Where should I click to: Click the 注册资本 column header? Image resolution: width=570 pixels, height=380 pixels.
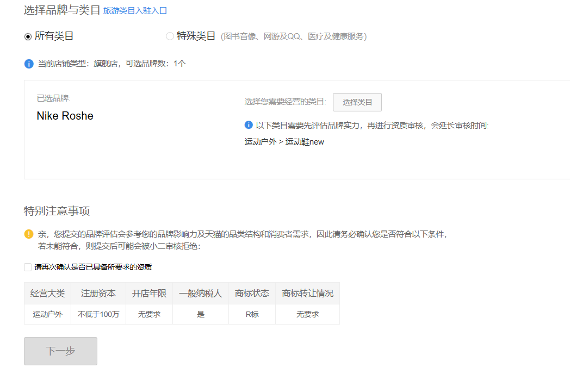point(98,293)
